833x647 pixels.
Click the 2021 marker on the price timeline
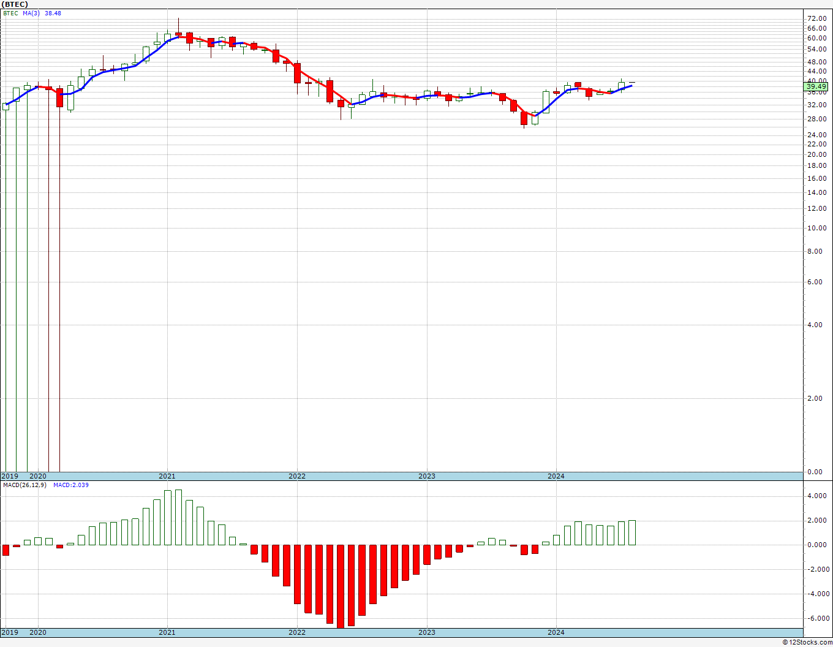167,476
